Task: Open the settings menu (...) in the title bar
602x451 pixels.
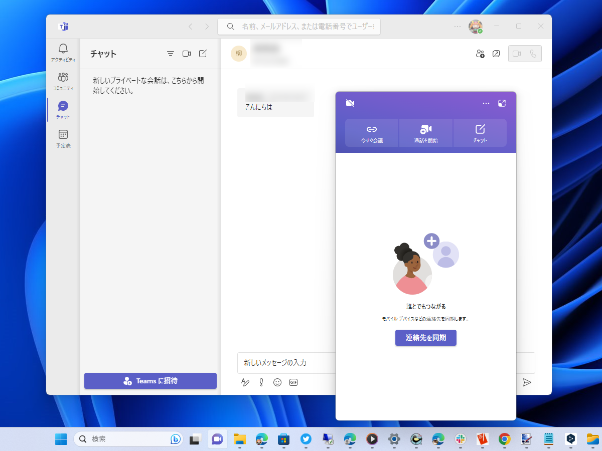Action: coord(457,26)
